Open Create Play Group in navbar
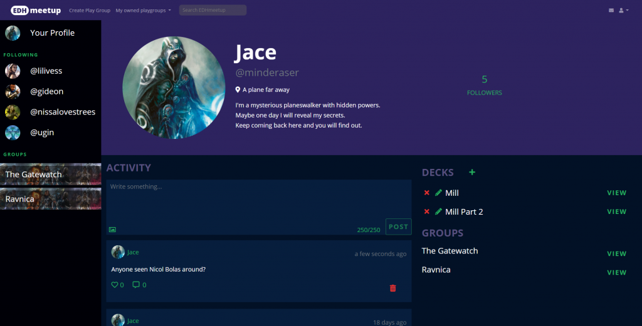642x326 pixels. tap(89, 11)
